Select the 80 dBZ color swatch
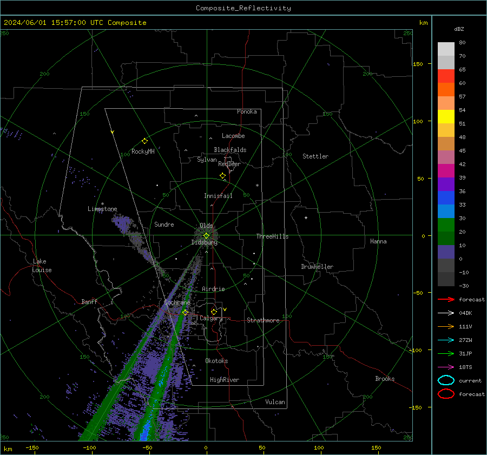This screenshot has width=487, height=455. click(x=446, y=49)
